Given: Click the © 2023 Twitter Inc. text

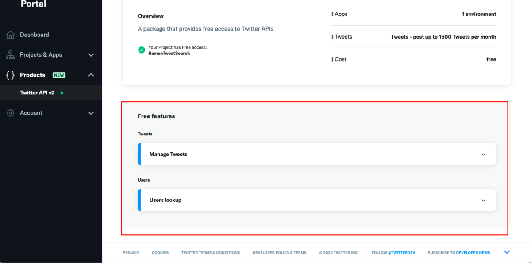Looking at the screenshot, I should click(339, 253).
